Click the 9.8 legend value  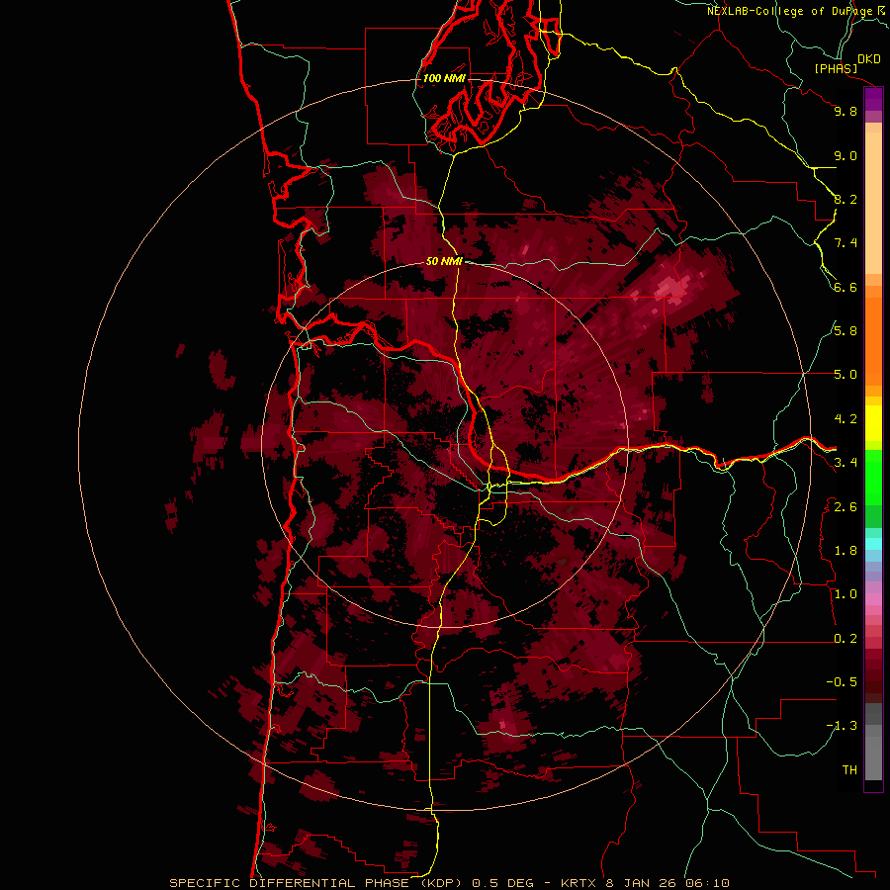845,112
